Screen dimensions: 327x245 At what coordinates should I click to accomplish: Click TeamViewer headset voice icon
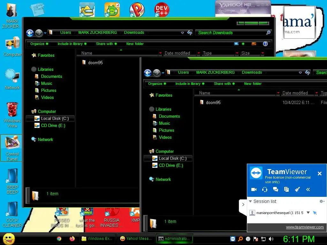pyautogui.click(x=265, y=189)
